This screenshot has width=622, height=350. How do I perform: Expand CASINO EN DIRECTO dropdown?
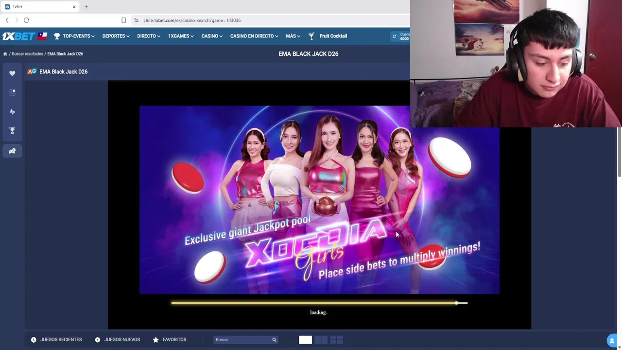[254, 36]
